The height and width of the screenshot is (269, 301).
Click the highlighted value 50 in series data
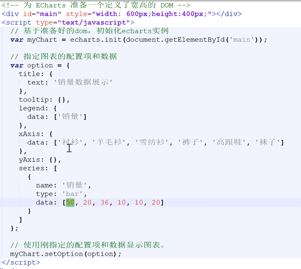70,202
